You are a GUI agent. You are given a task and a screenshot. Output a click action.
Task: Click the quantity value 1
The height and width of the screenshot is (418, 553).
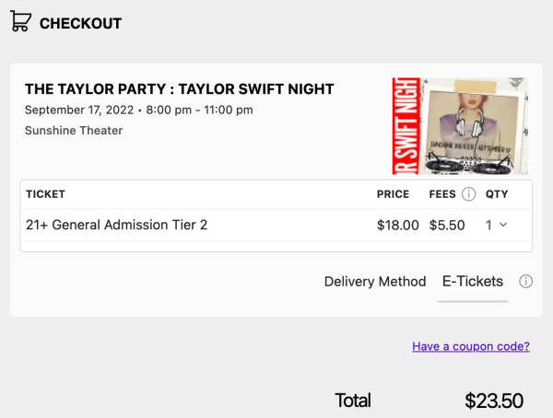(x=488, y=225)
